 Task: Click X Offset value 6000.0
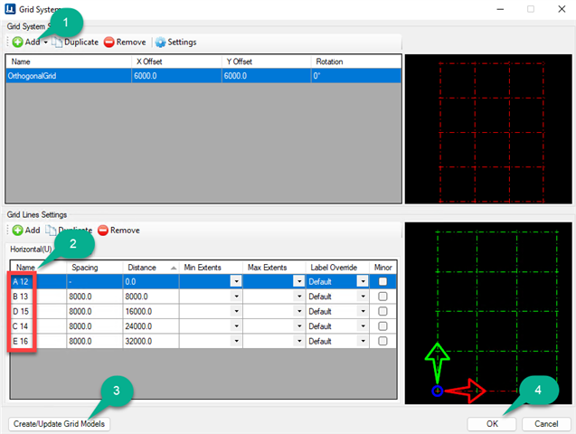point(176,76)
